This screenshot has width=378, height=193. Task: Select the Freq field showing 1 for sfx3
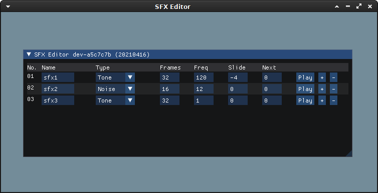point(204,100)
